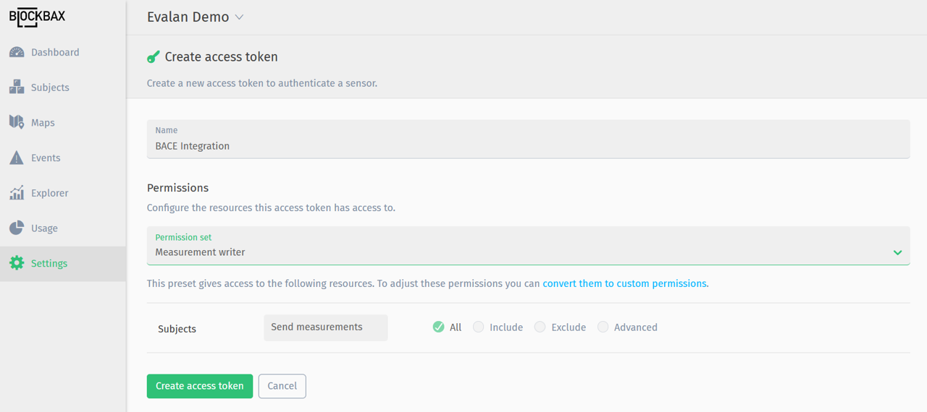Choose the Include radio option
Screen dimensions: 927x412
pyautogui.click(x=478, y=327)
